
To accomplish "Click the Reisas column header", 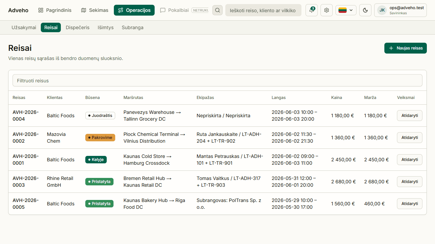I will click(19, 98).
